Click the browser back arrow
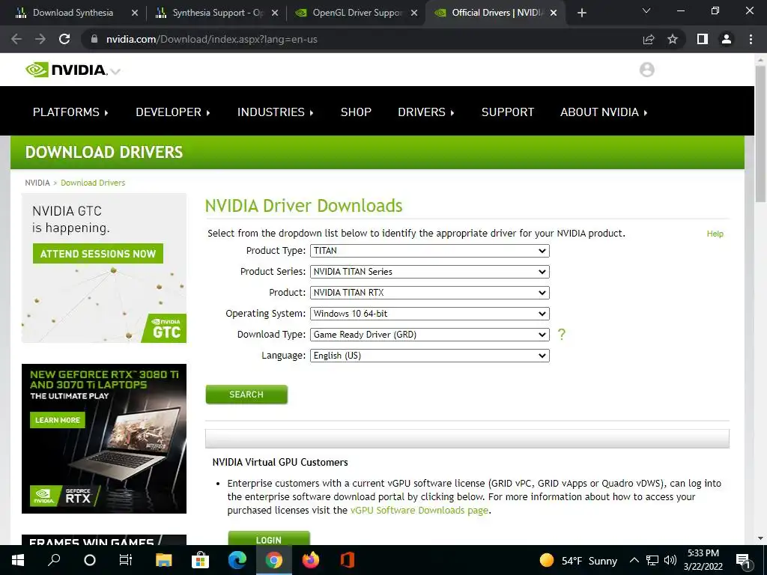 [x=16, y=39]
